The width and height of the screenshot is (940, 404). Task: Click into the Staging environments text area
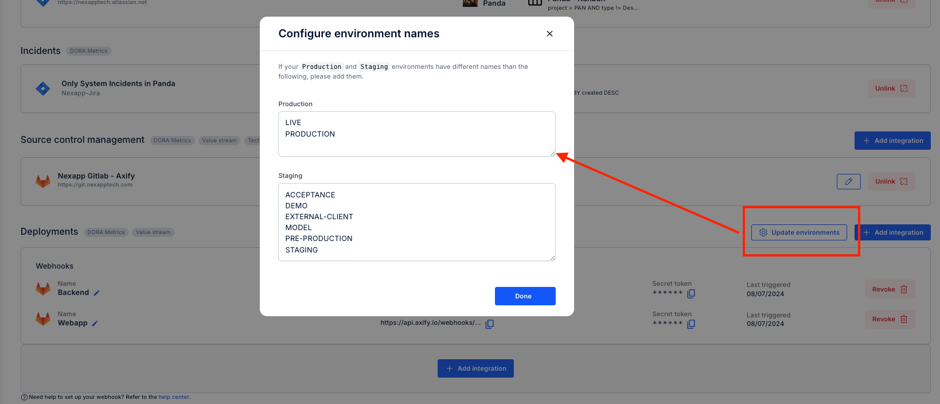pos(416,222)
